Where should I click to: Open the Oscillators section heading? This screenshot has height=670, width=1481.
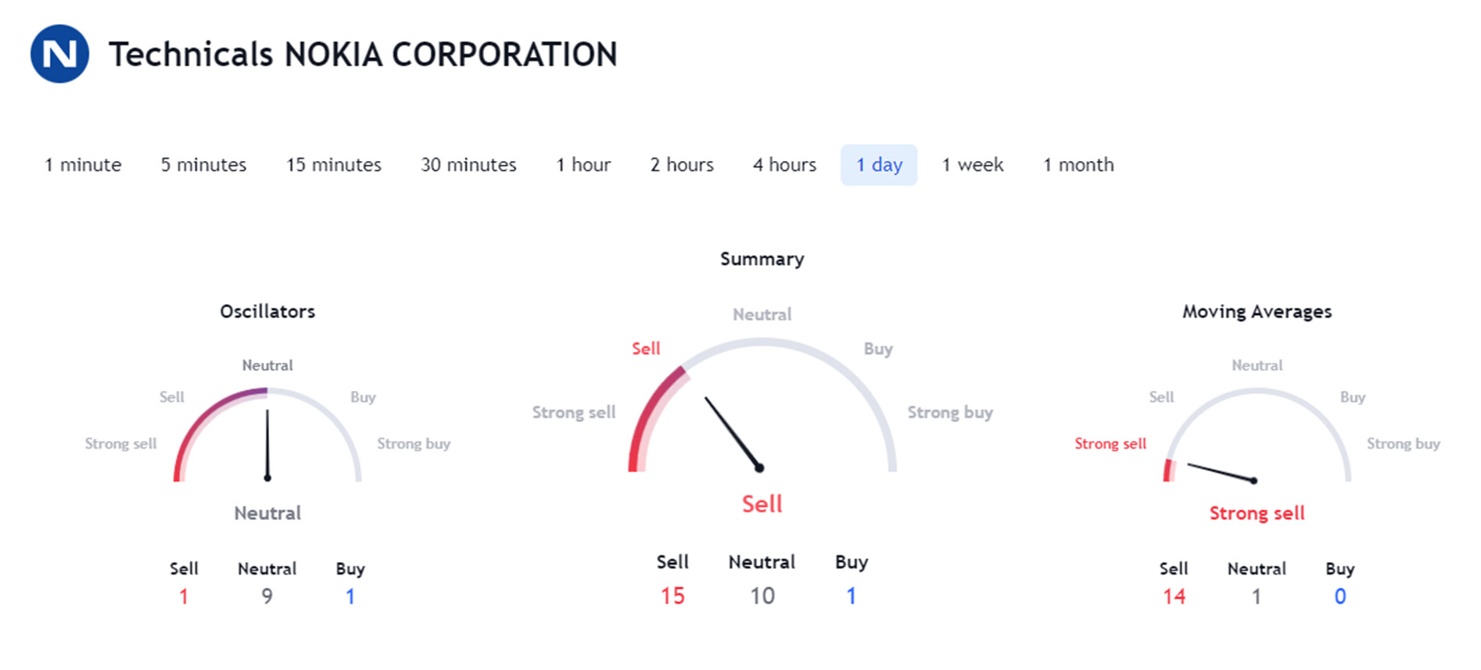267,311
